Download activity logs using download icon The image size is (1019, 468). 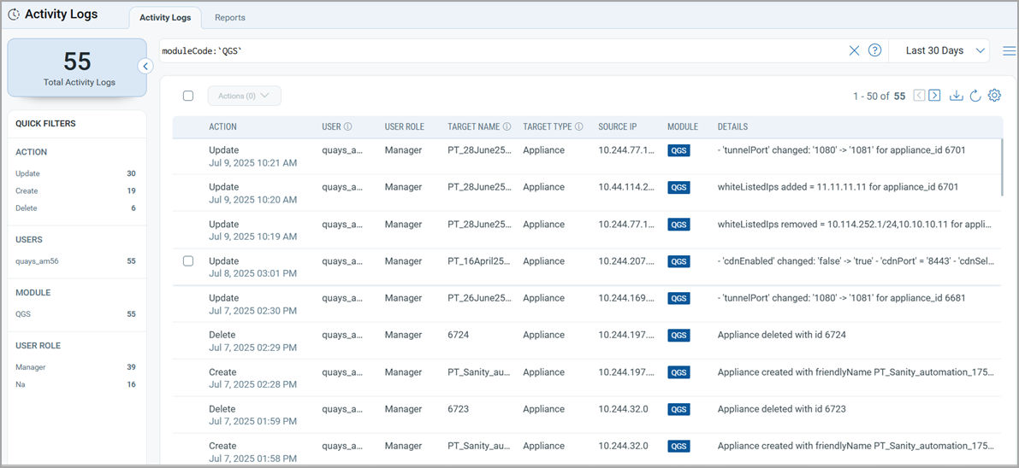pyautogui.click(x=957, y=96)
